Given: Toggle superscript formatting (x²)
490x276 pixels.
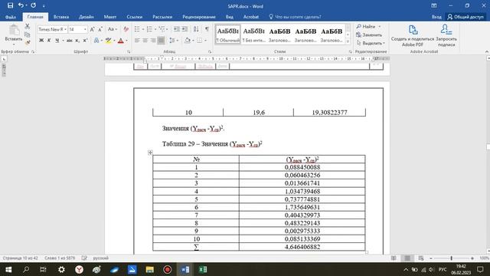Looking at the screenshot, I should point(85,41).
